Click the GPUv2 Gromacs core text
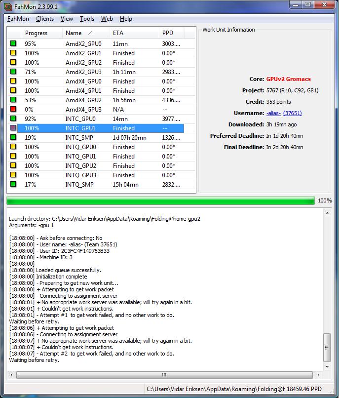Image resolution: width=339 pixels, height=398 pixels. 288,79
